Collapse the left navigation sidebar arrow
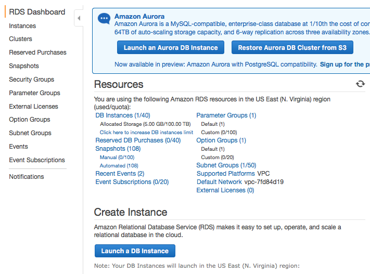 click(x=79, y=18)
